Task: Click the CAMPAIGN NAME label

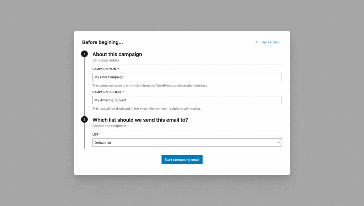Action: point(106,69)
